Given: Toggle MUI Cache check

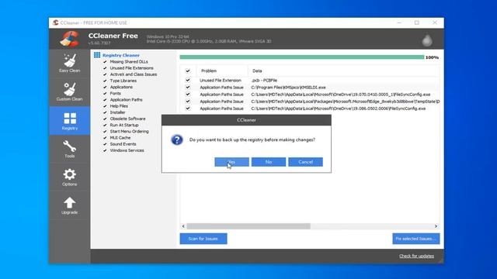Looking at the screenshot, I should [105, 138].
